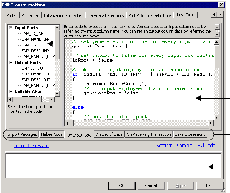Click the ports tree vertical scrollbar thumb

pyautogui.click(x=57, y=45)
